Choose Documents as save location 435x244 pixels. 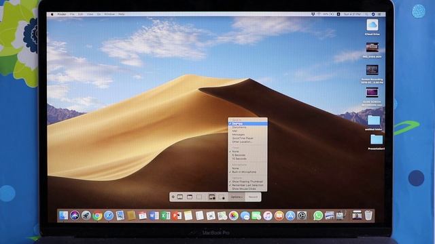click(247, 127)
